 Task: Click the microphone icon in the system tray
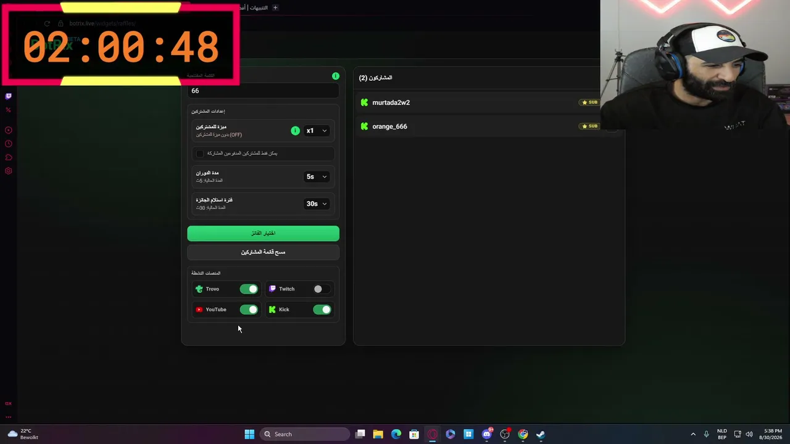pos(707,434)
